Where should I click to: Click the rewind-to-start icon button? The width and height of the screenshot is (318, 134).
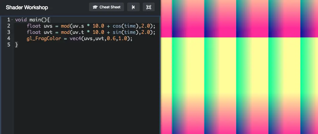(x=133, y=7)
